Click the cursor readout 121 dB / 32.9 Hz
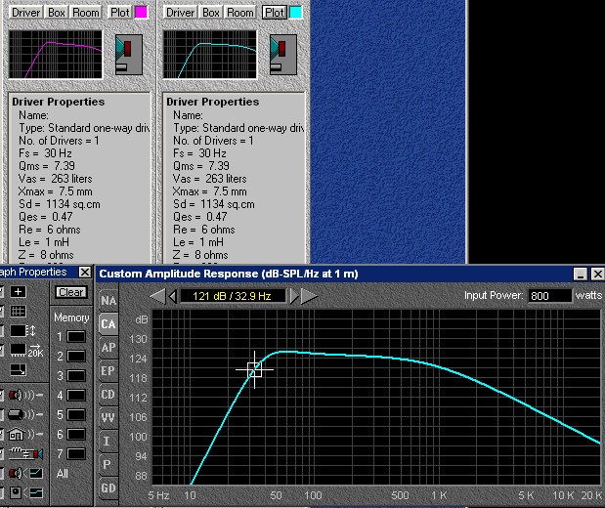605x508 pixels. click(233, 296)
